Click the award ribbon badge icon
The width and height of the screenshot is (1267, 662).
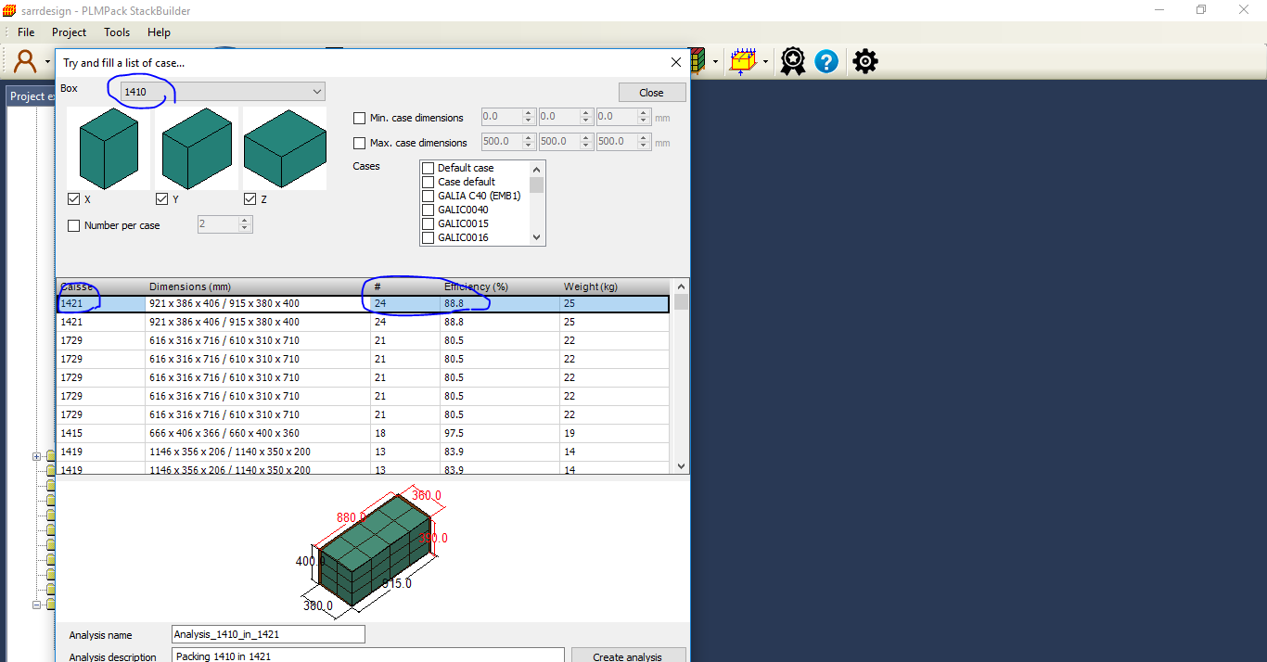pyautogui.click(x=792, y=61)
